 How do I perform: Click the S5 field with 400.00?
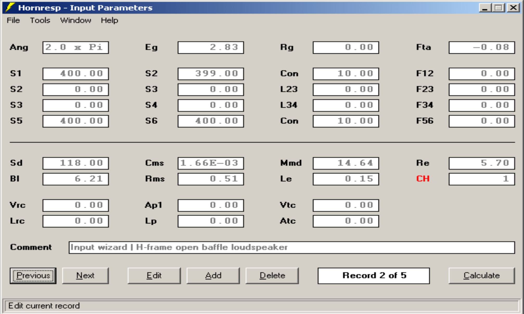[x=76, y=121]
